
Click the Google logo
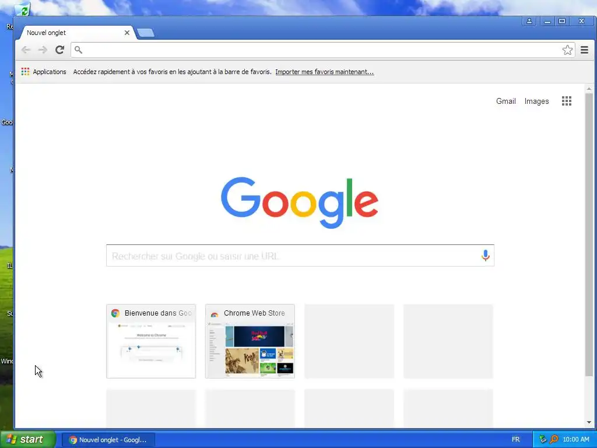click(300, 202)
